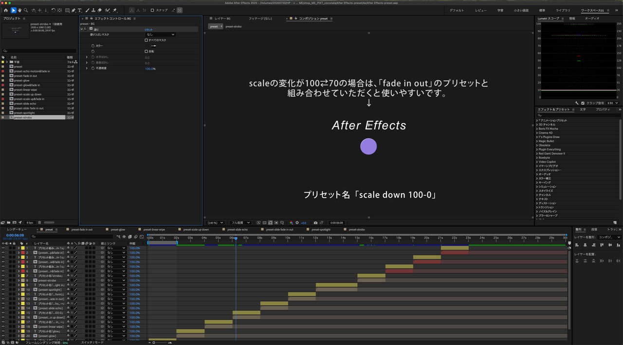Click the new folder icon in the Project panel

coord(9,222)
